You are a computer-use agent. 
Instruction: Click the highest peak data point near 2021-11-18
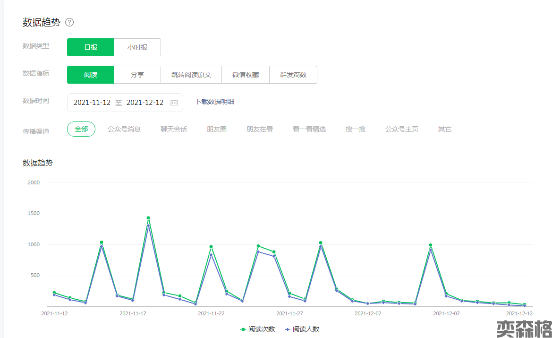(148, 218)
